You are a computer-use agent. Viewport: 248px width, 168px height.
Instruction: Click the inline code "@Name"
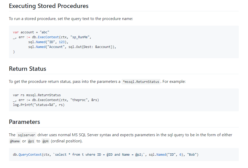(15, 141)
